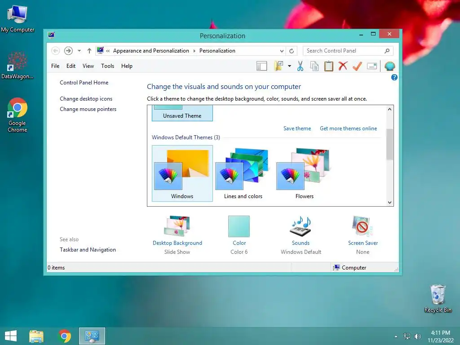Screen dimensions: 460x345
Task: Click the shell icon in toolbar
Action: (389, 66)
